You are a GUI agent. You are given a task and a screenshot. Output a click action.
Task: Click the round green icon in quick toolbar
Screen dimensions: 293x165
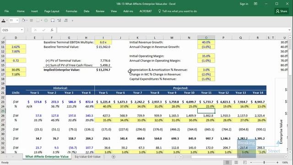46,20
